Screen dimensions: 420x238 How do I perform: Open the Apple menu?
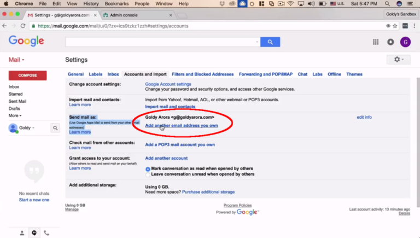[x=5, y=4]
